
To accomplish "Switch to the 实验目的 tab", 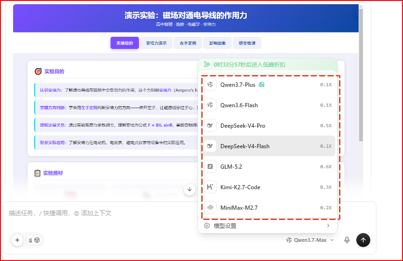I will [x=125, y=43].
